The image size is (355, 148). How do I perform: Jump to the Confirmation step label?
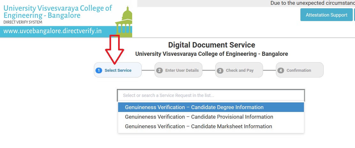[x=299, y=70]
